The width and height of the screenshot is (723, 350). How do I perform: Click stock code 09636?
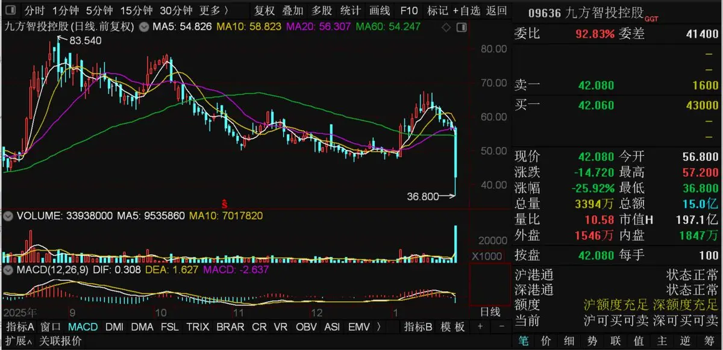(x=545, y=13)
